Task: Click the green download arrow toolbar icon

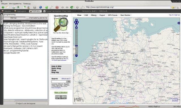Action: click(x=18, y=7)
